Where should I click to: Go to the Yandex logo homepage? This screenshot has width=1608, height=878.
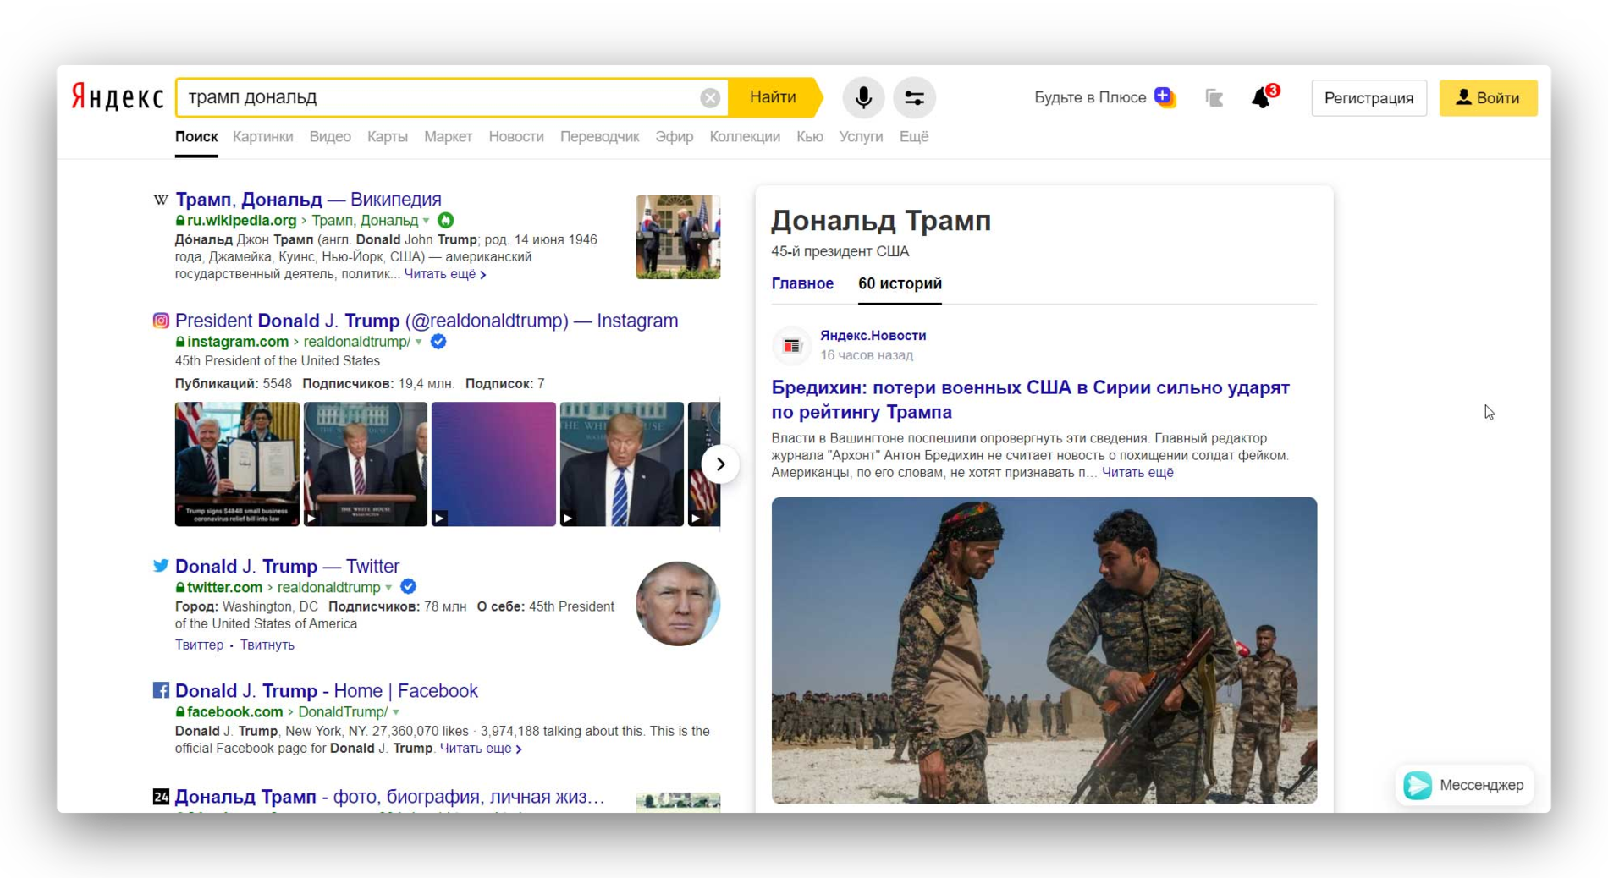click(117, 97)
